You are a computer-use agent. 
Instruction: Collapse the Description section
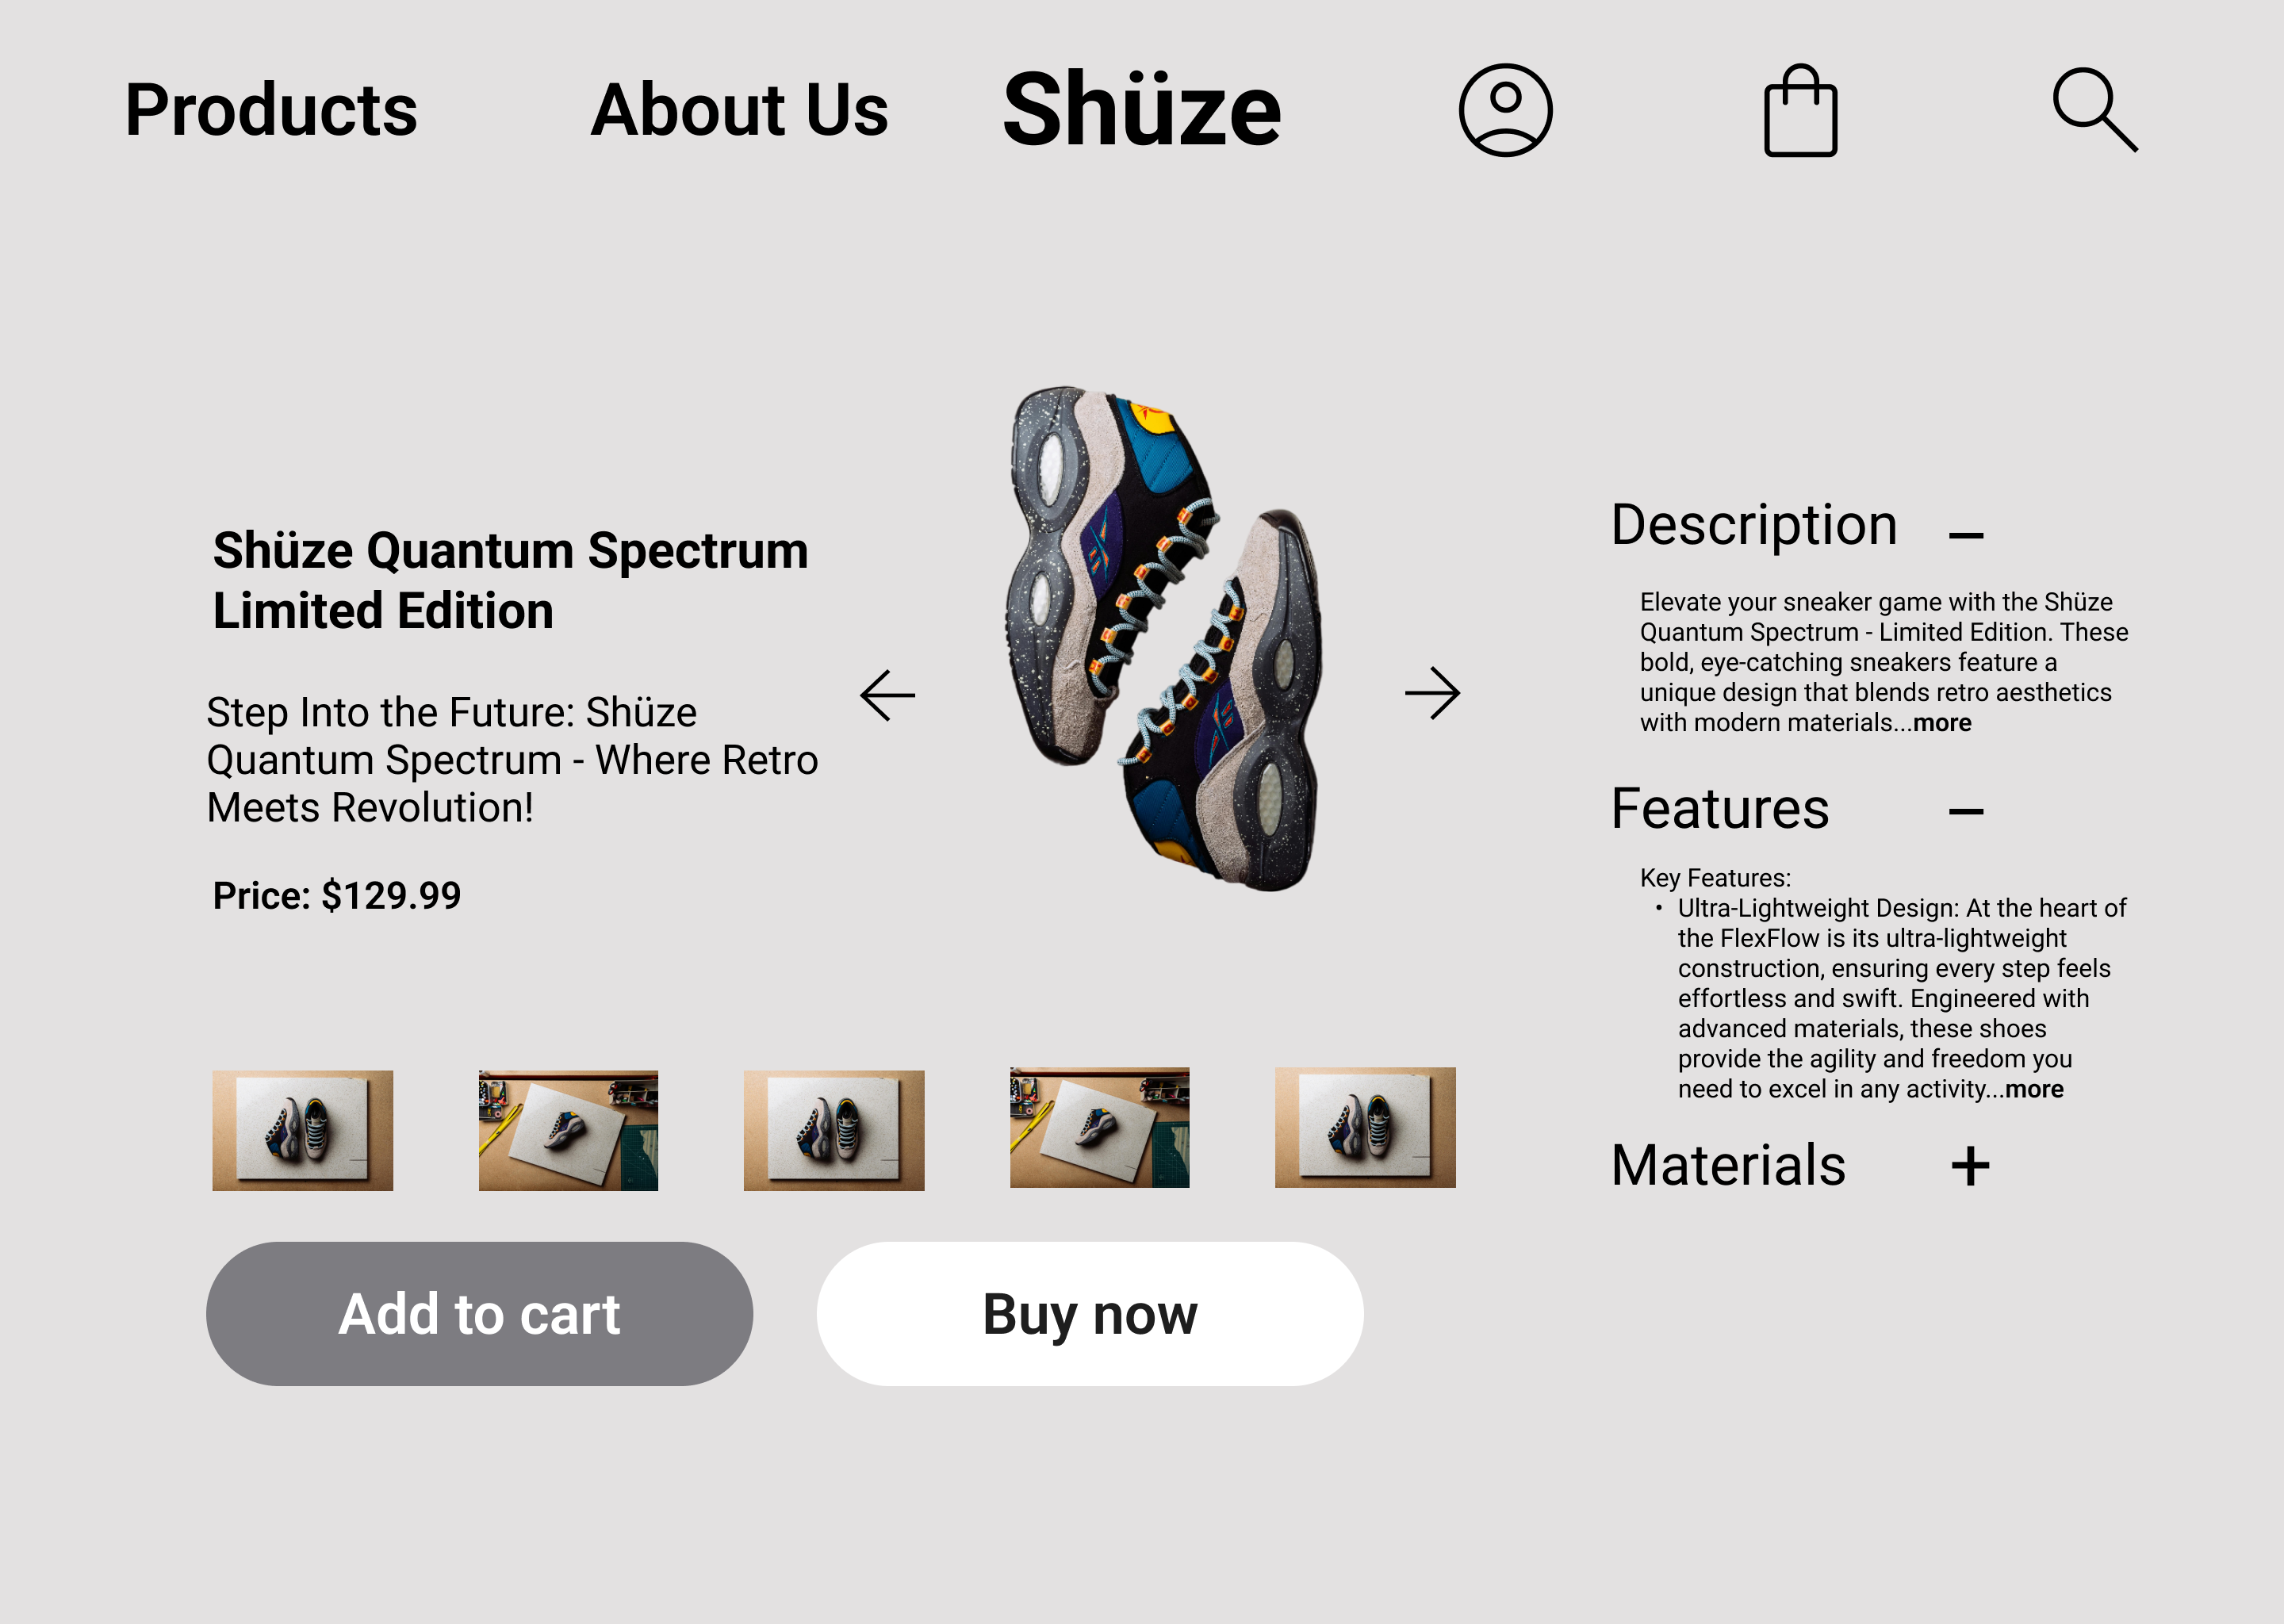(x=1966, y=536)
